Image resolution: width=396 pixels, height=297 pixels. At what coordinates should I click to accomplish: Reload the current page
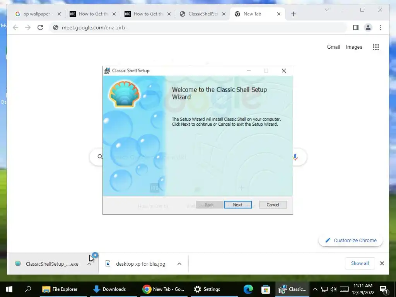coord(40,27)
